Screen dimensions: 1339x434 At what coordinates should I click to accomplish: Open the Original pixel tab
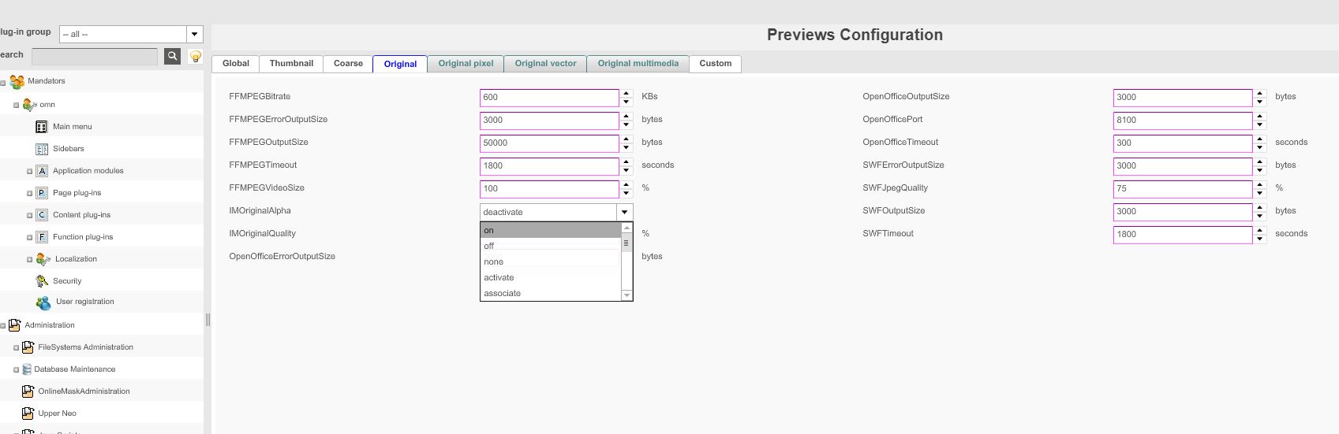[x=466, y=64]
